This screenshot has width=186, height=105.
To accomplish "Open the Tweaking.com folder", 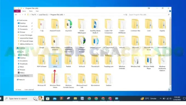I will [109, 61].
